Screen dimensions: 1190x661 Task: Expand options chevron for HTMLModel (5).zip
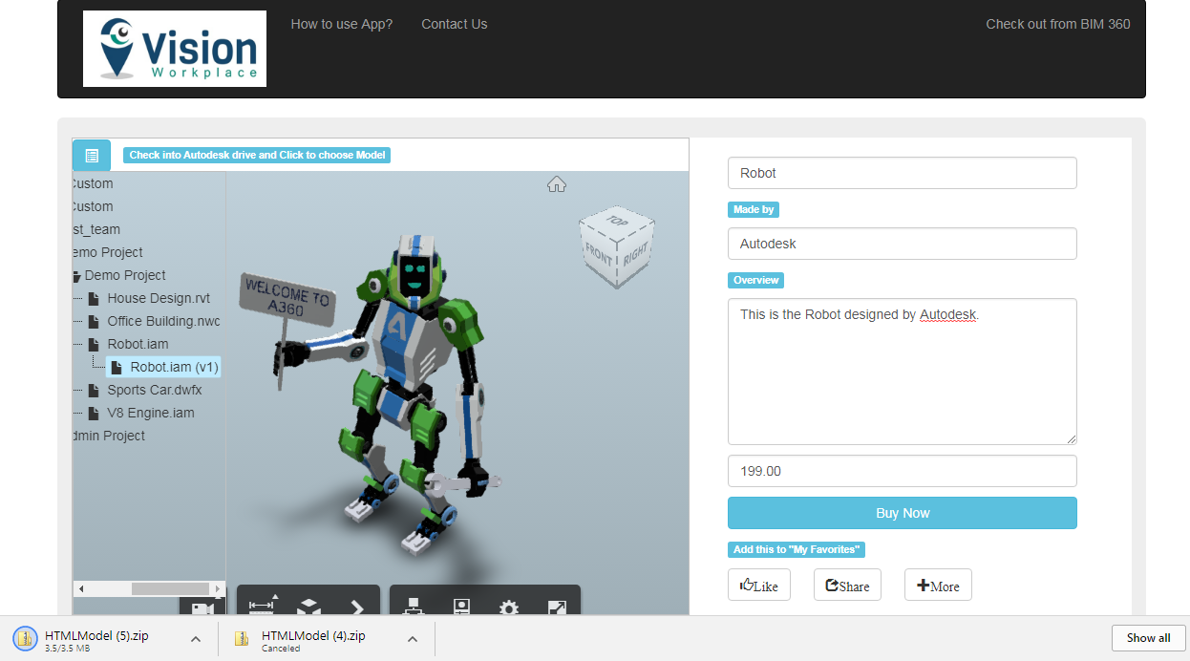click(195, 639)
